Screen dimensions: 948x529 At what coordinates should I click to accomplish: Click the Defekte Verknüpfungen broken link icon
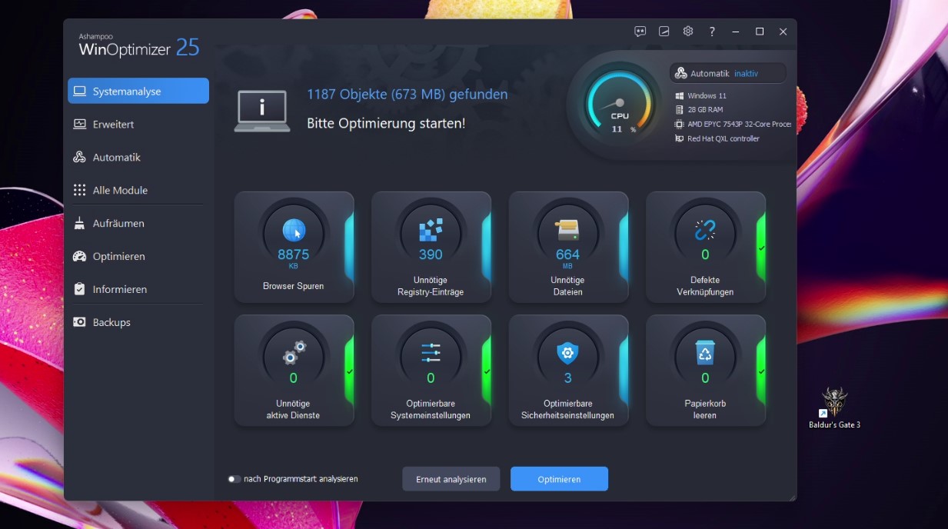pos(705,230)
